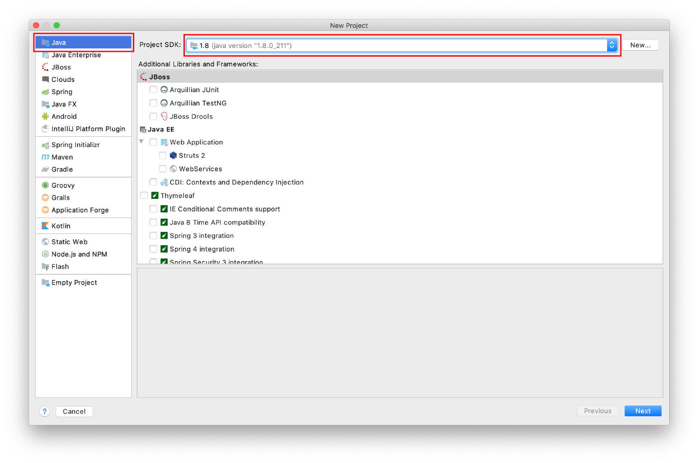Select the Java project type

84,42
